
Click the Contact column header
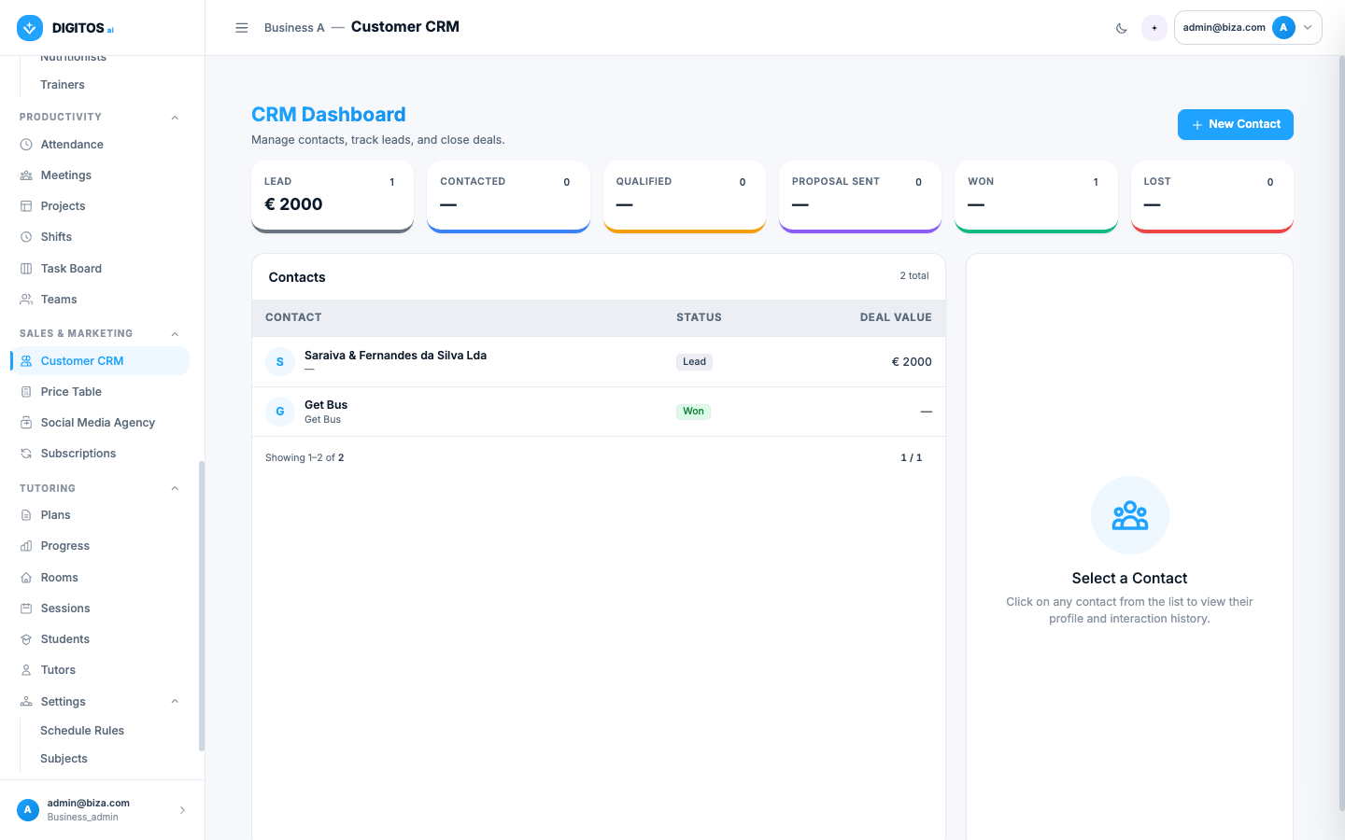[293, 317]
